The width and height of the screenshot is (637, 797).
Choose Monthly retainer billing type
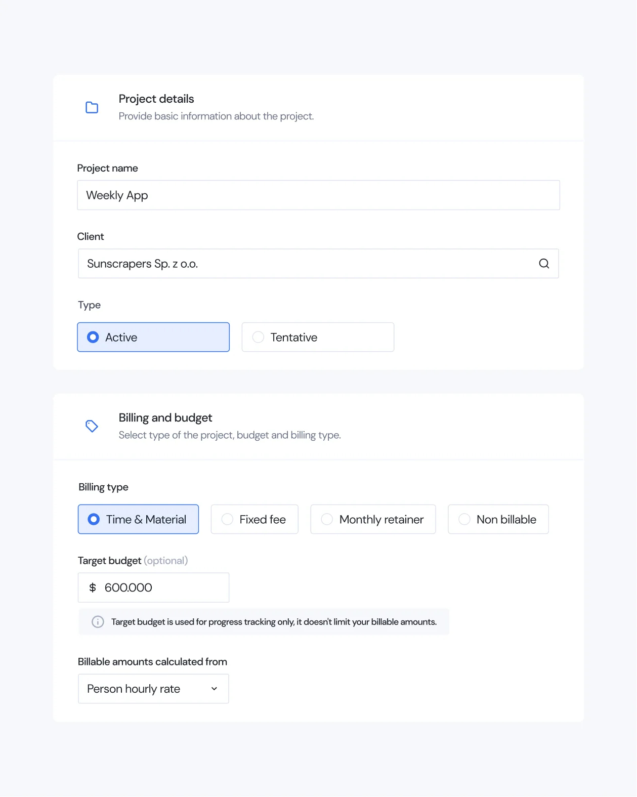pyautogui.click(x=373, y=519)
